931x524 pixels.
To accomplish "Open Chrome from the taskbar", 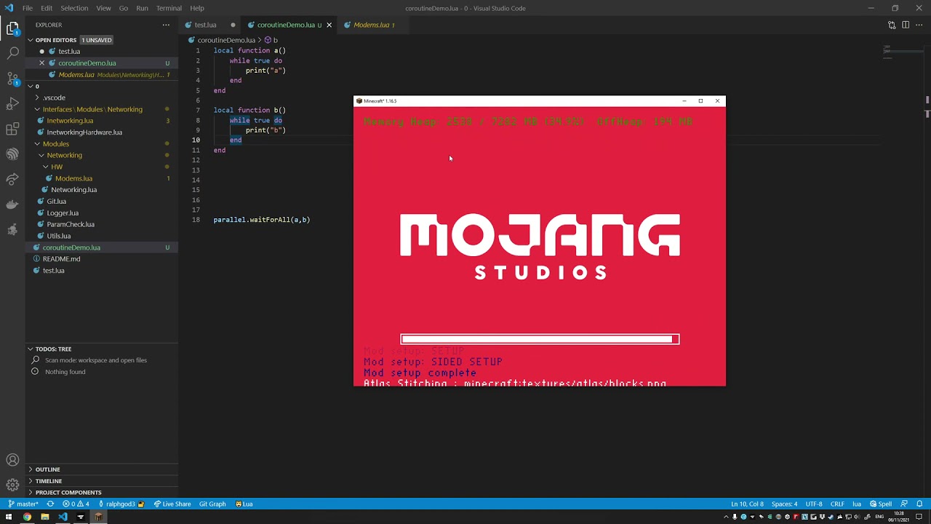I will tap(27, 517).
